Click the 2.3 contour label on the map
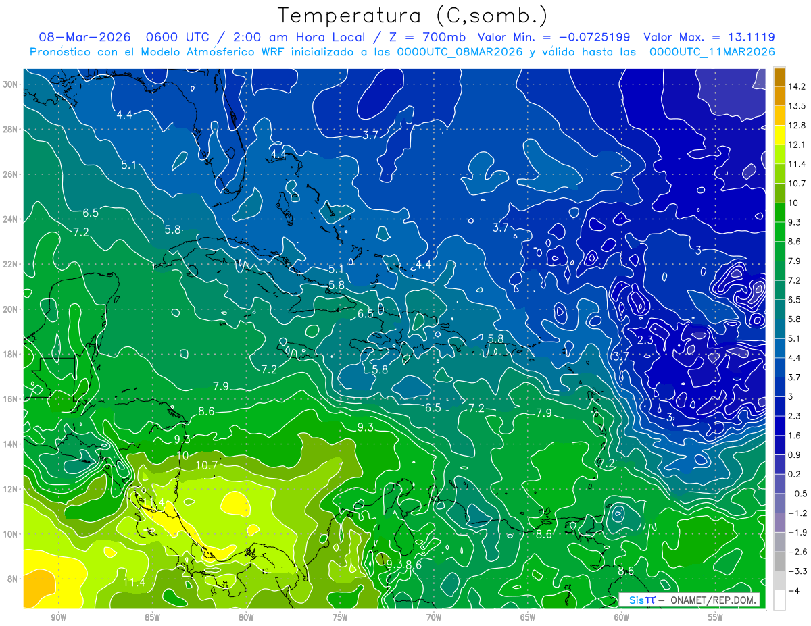 pyautogui.click(x=645, y=340)
